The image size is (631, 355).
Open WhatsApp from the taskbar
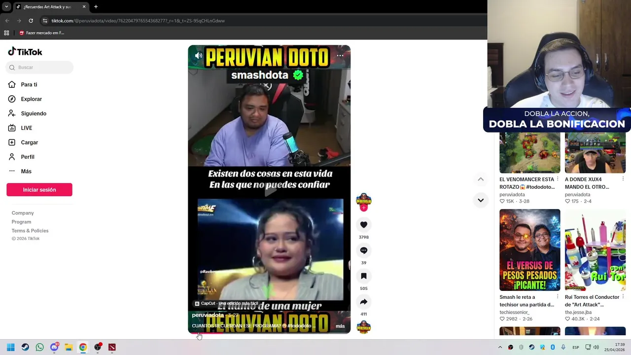pyautogui.click(x=39, y=347)
